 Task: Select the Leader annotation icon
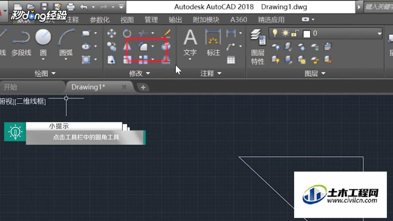[x=231, y=46]
